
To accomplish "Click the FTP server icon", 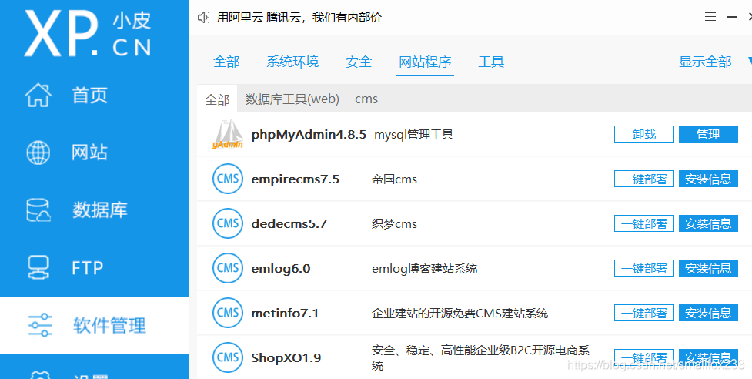I will point(38,268).
